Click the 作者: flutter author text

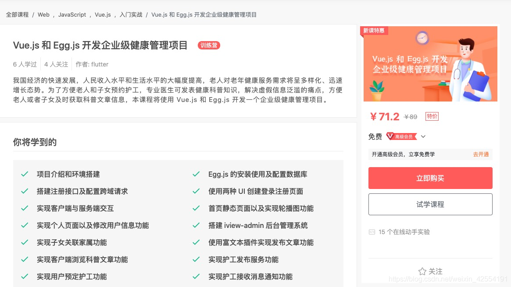[x=92, y=64]
